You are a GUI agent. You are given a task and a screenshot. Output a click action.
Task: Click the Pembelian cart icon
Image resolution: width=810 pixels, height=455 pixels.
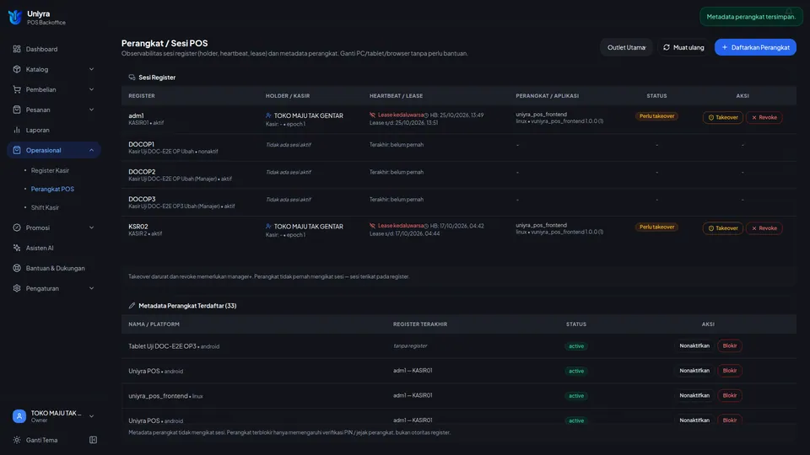pos(17,89)
